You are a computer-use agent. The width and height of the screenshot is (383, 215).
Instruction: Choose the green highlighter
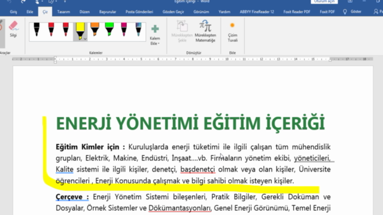pos(109,29)
